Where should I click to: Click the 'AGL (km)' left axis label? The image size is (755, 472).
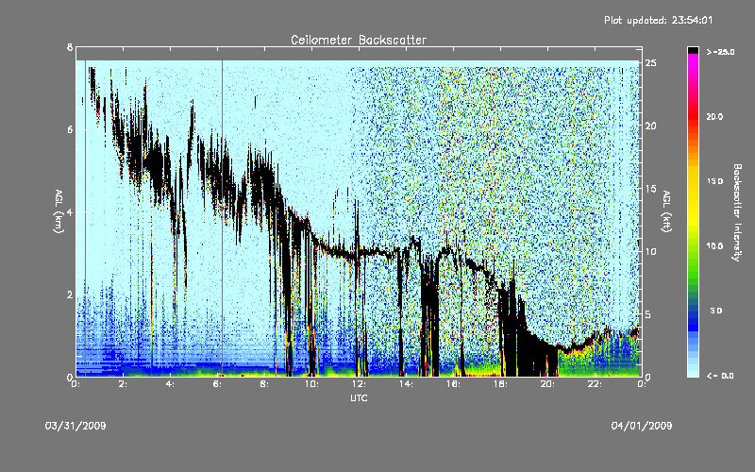point(59,211)
